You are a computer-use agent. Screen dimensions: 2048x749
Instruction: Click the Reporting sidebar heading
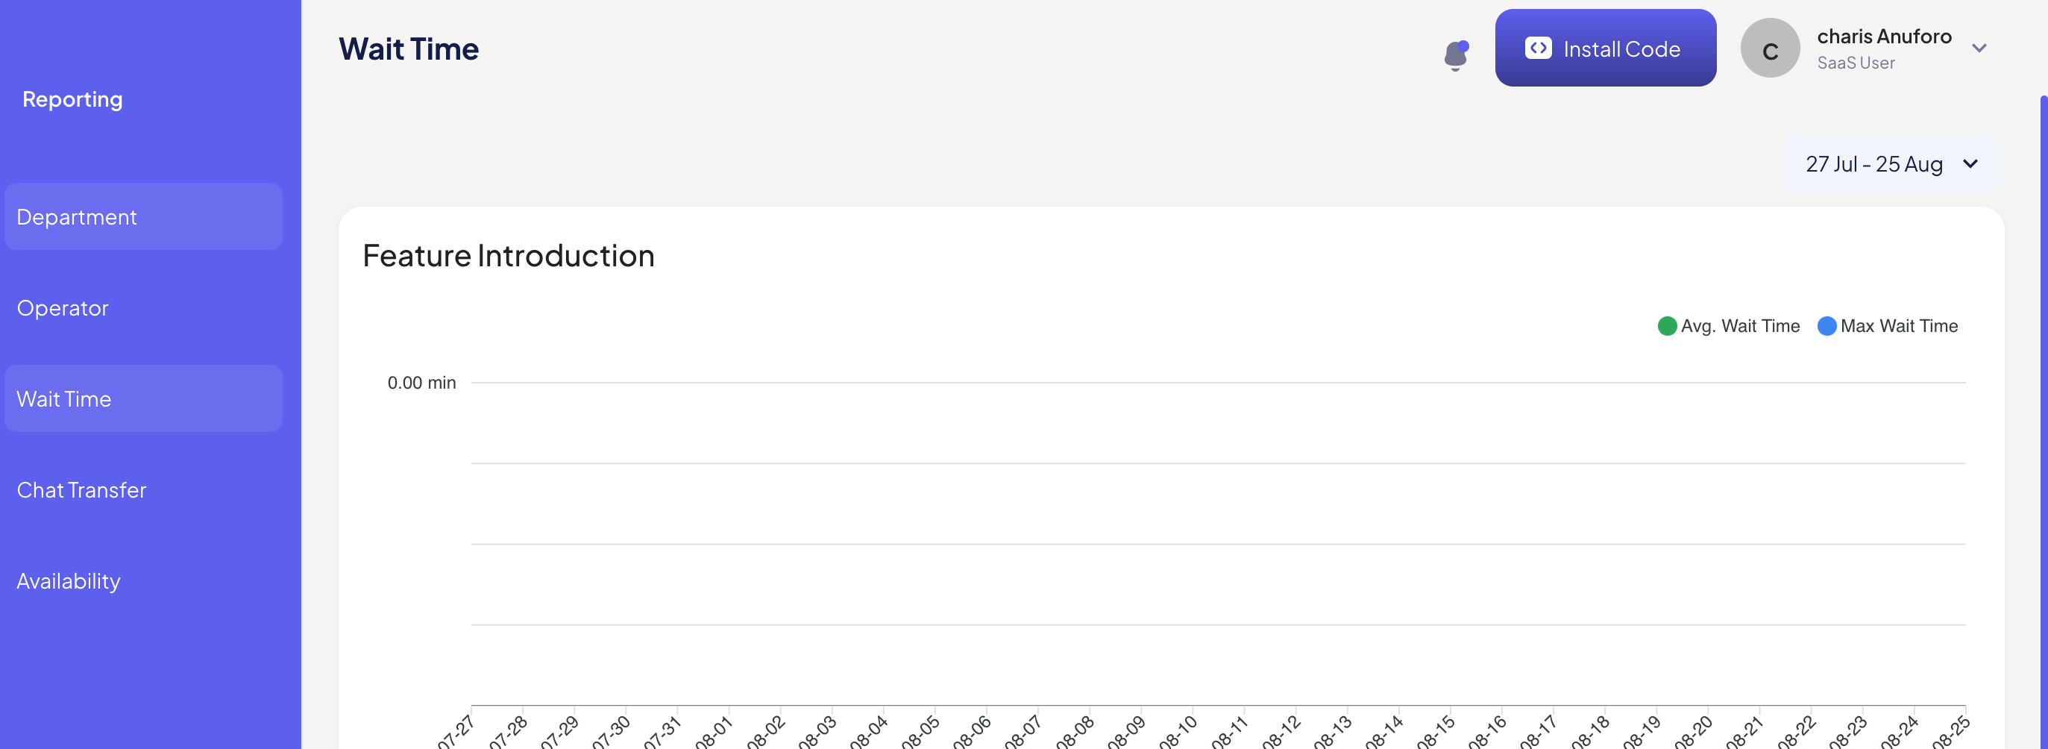coord(72,99)
